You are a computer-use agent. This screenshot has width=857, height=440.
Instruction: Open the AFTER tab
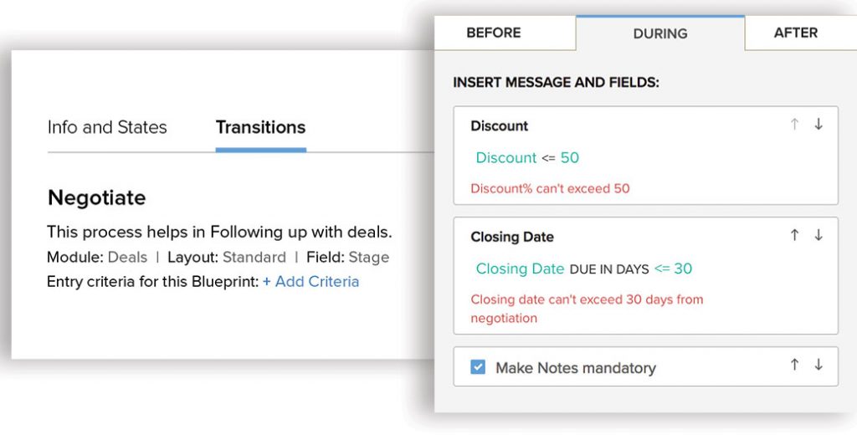coord(796,33)
